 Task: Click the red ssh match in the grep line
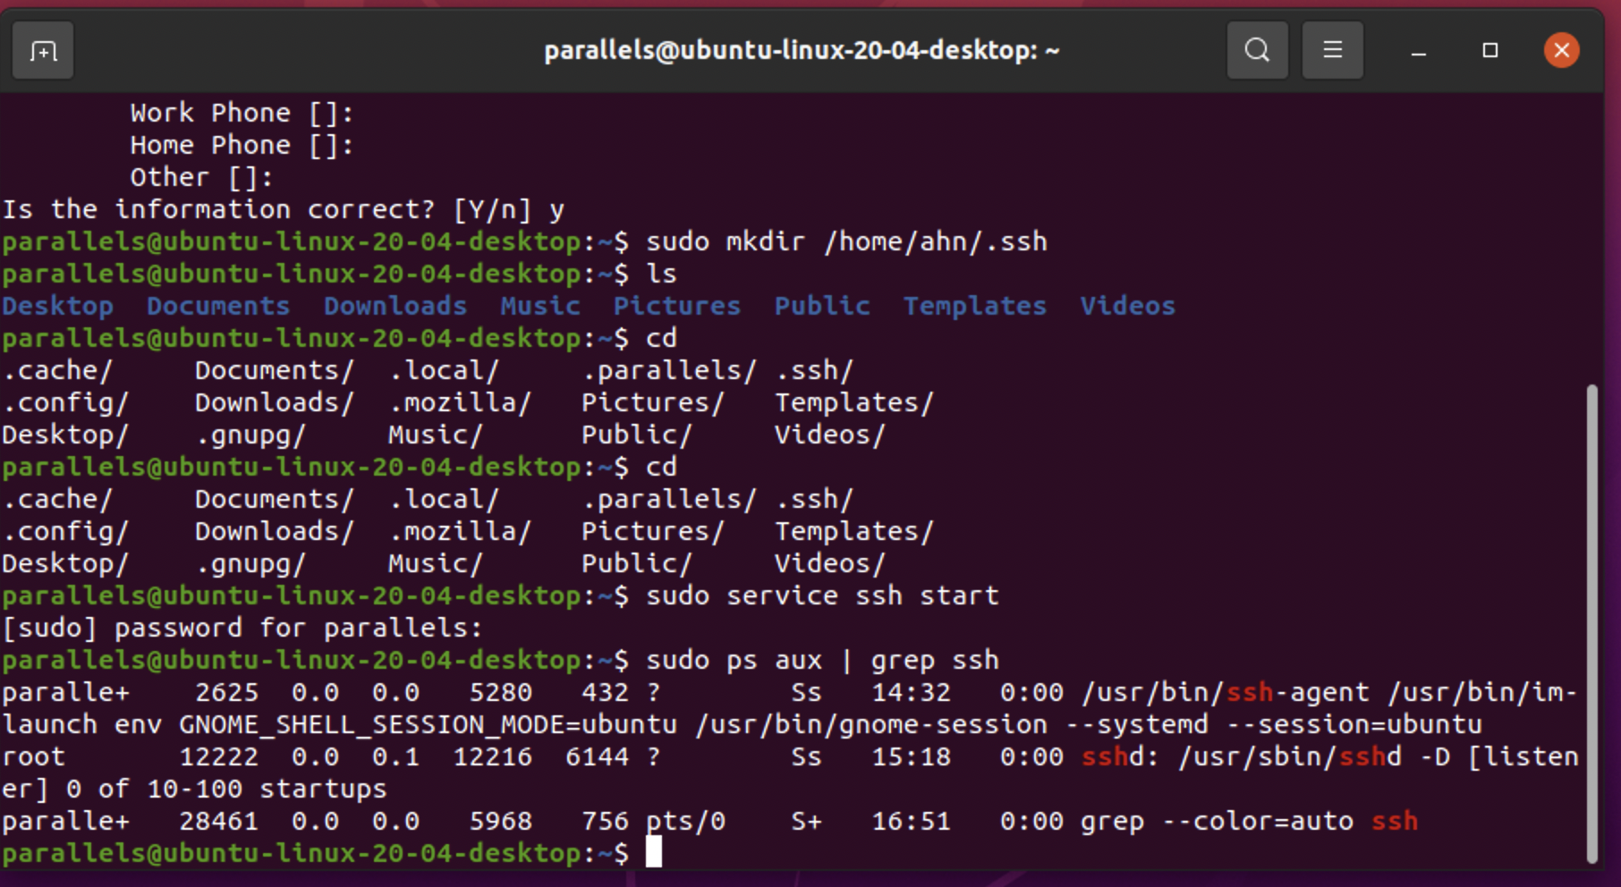pos(1396,820)
